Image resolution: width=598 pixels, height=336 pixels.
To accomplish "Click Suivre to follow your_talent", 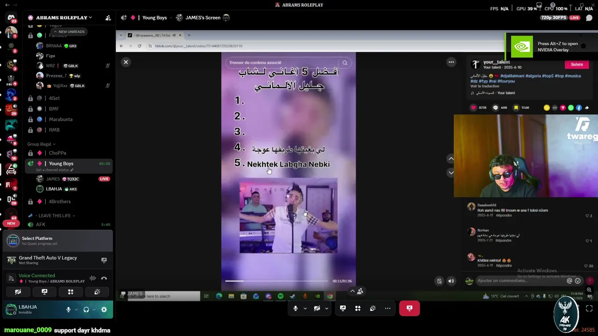I will 577,64.
